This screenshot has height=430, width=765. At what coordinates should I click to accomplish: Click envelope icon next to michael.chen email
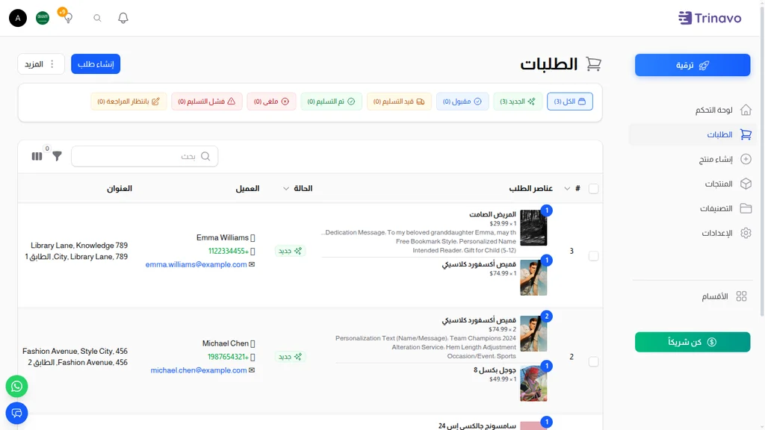click(252, 370)
